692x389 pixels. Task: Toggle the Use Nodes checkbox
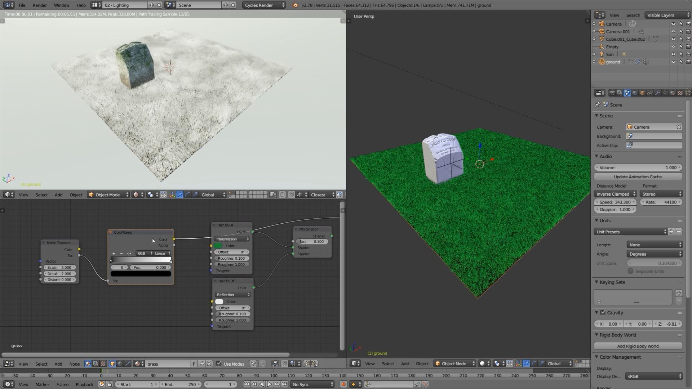tap(219, 364)
